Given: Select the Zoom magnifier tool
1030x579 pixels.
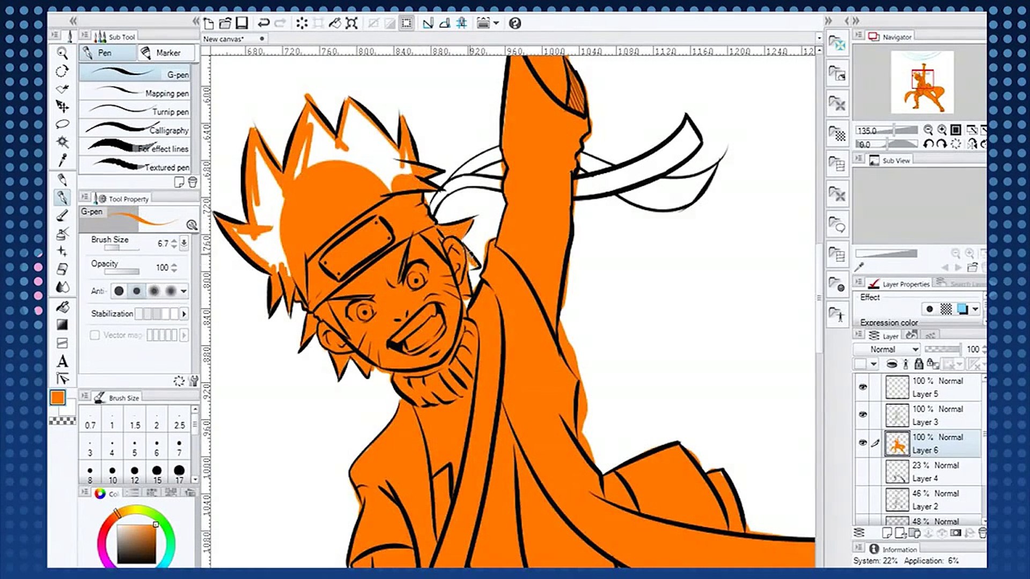Looking at the screenshot, I should click(x=62, y=53).
